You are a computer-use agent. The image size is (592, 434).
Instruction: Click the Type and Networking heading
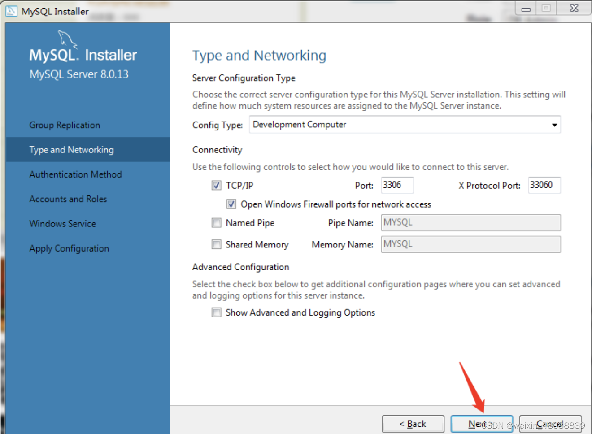pyautogui.click(x=259, y=56)
